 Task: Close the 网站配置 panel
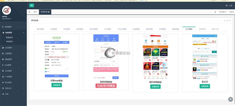230,20
